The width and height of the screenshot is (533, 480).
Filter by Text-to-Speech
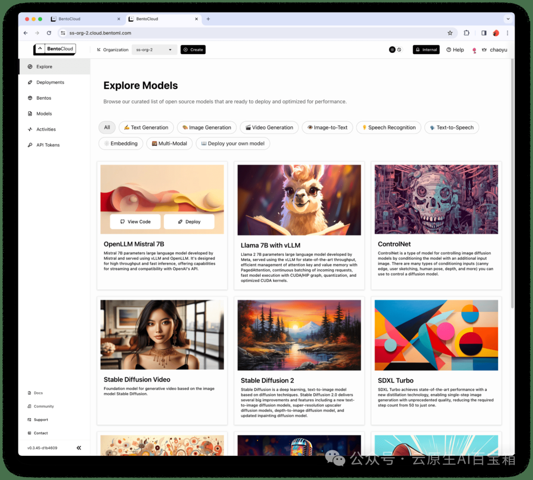[x=452, y=127]
